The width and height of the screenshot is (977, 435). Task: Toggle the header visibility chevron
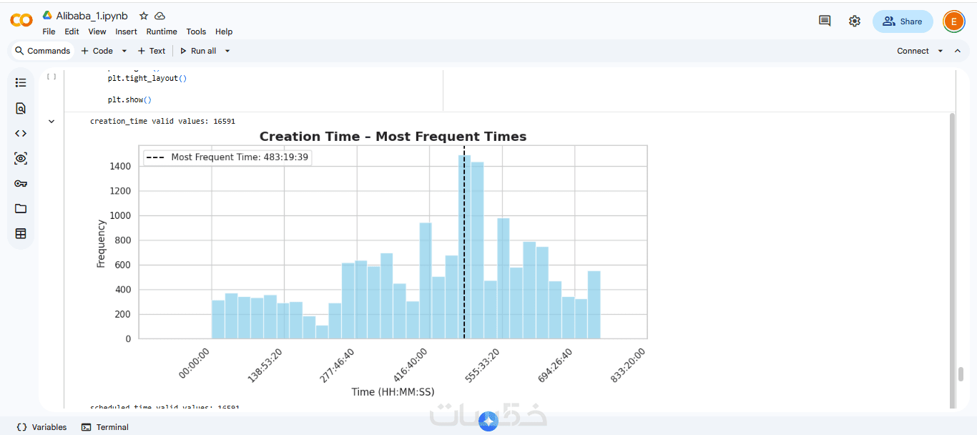coord(958,51)
